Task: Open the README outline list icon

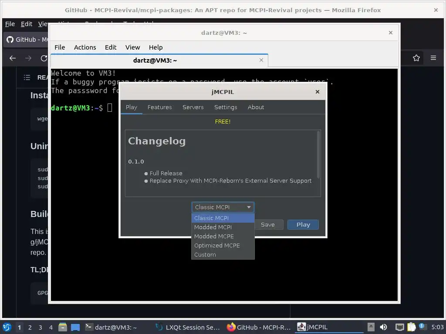Action: pyautogui.click(x=27, y=77)
